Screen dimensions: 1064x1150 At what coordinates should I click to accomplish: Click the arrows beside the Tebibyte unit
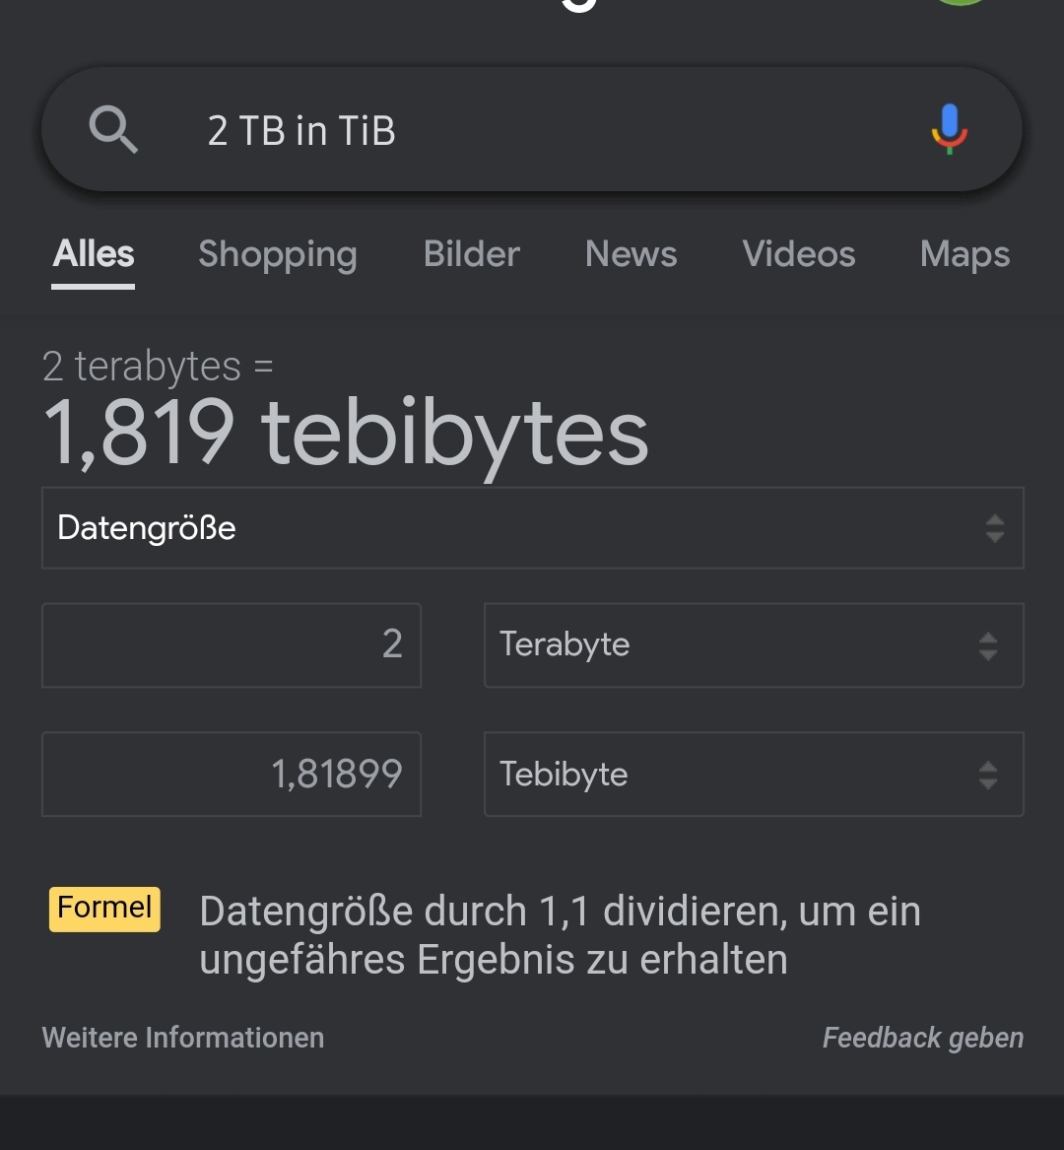click(987, 775)
